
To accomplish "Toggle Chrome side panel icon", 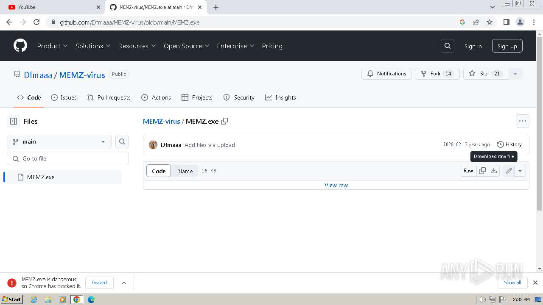I will 506,22.
